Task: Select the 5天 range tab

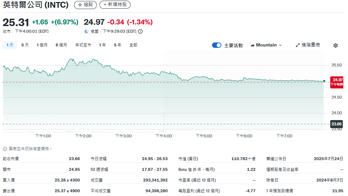Action: click(25, 45)
